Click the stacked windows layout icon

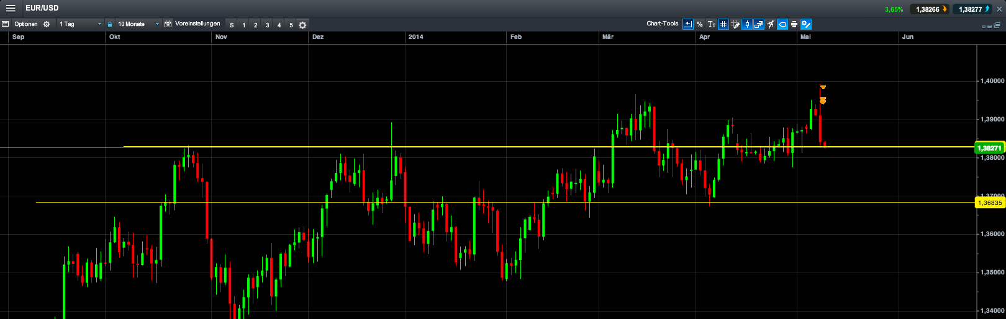997,25
